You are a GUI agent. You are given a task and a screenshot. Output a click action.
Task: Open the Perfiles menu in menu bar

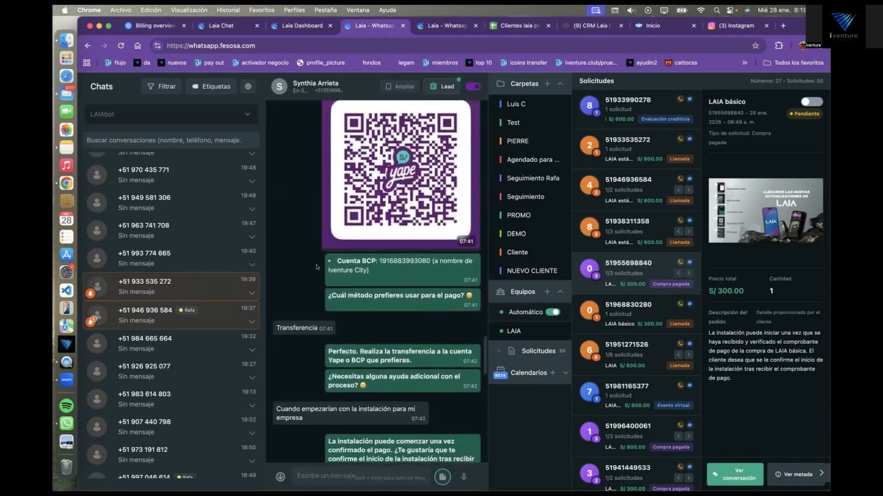click(x=295, y=10)
